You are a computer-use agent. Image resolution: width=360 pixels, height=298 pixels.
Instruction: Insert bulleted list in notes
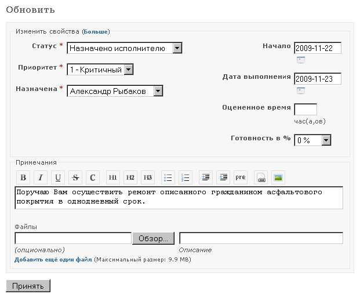click(x=168, y=177)
